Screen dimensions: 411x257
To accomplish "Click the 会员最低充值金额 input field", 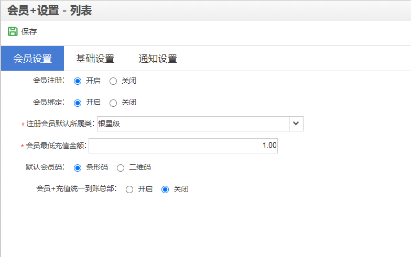I will 183,146.
